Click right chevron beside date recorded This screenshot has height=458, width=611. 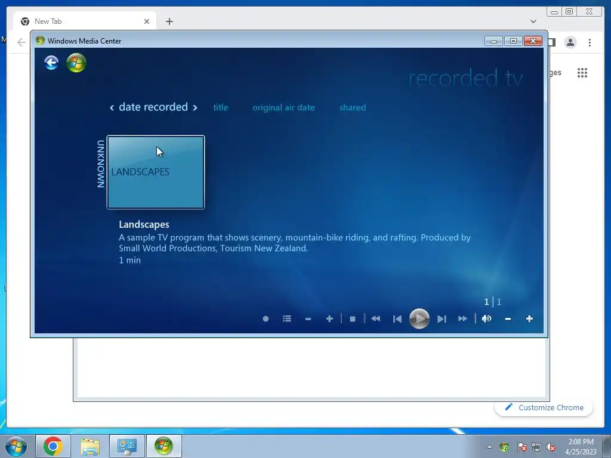click(195, 108)
